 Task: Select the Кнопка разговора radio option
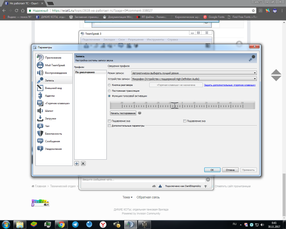coord(110,85)
